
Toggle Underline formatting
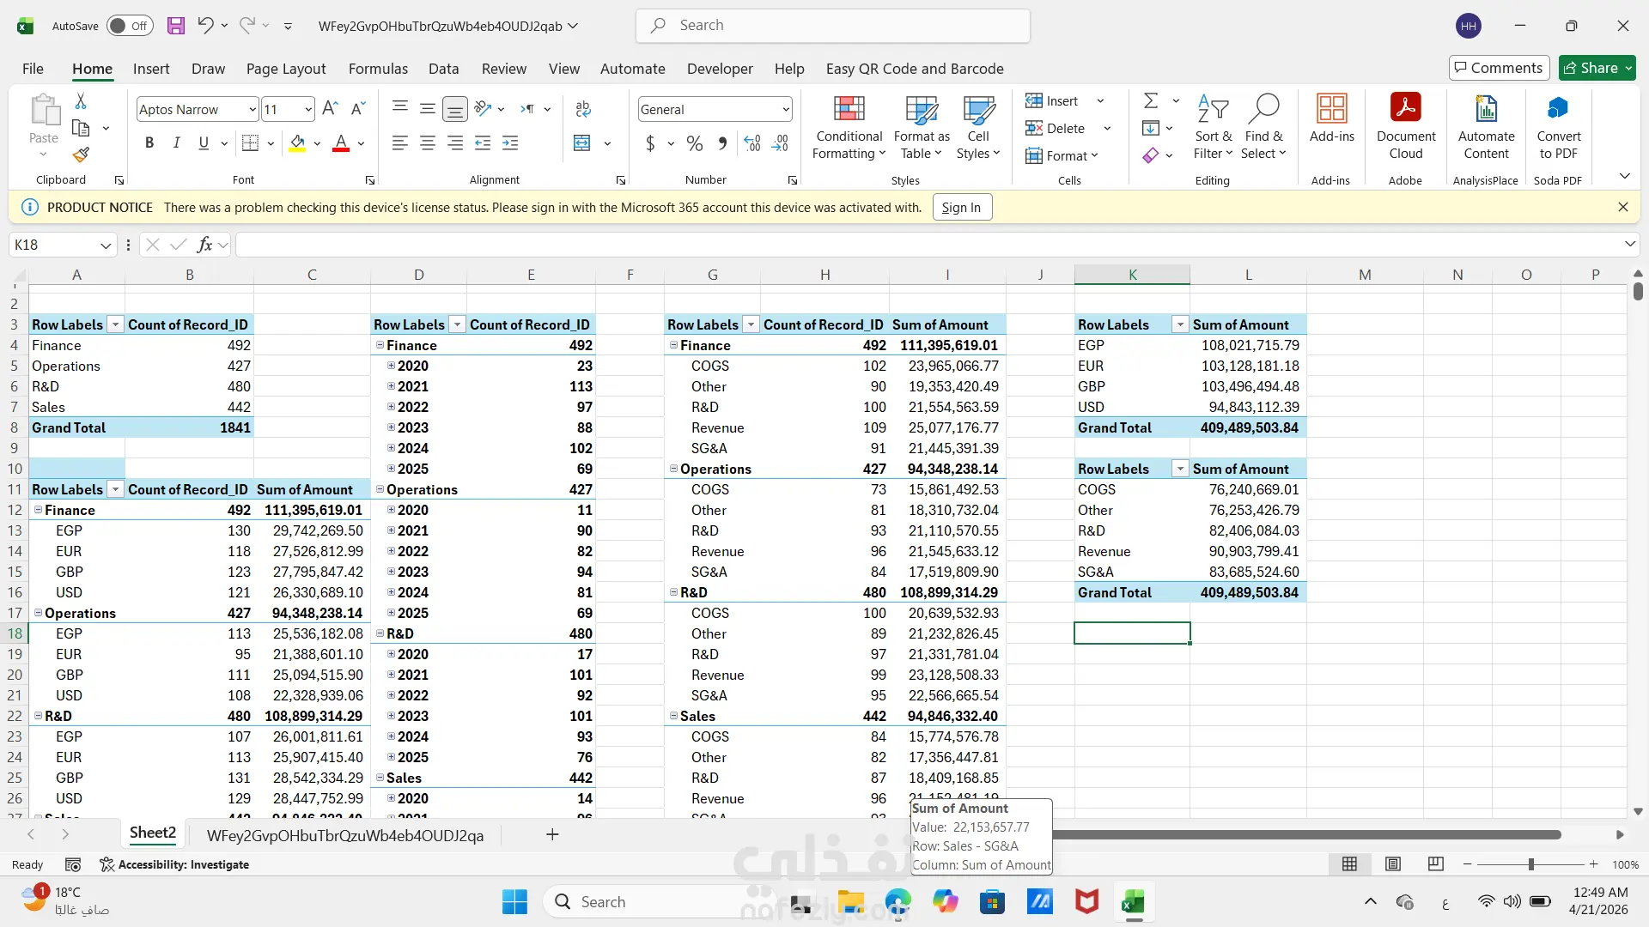(x=204, y=143)
